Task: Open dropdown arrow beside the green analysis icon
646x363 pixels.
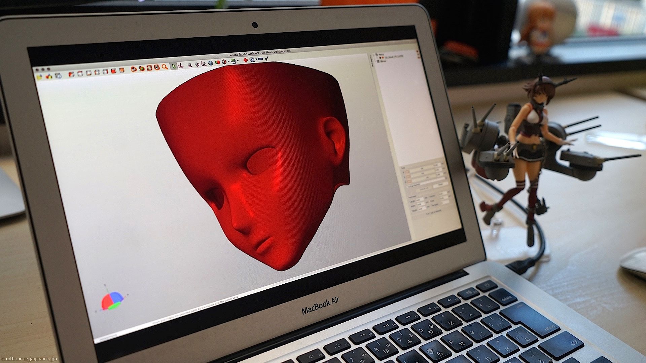Action: pos(238,61)
